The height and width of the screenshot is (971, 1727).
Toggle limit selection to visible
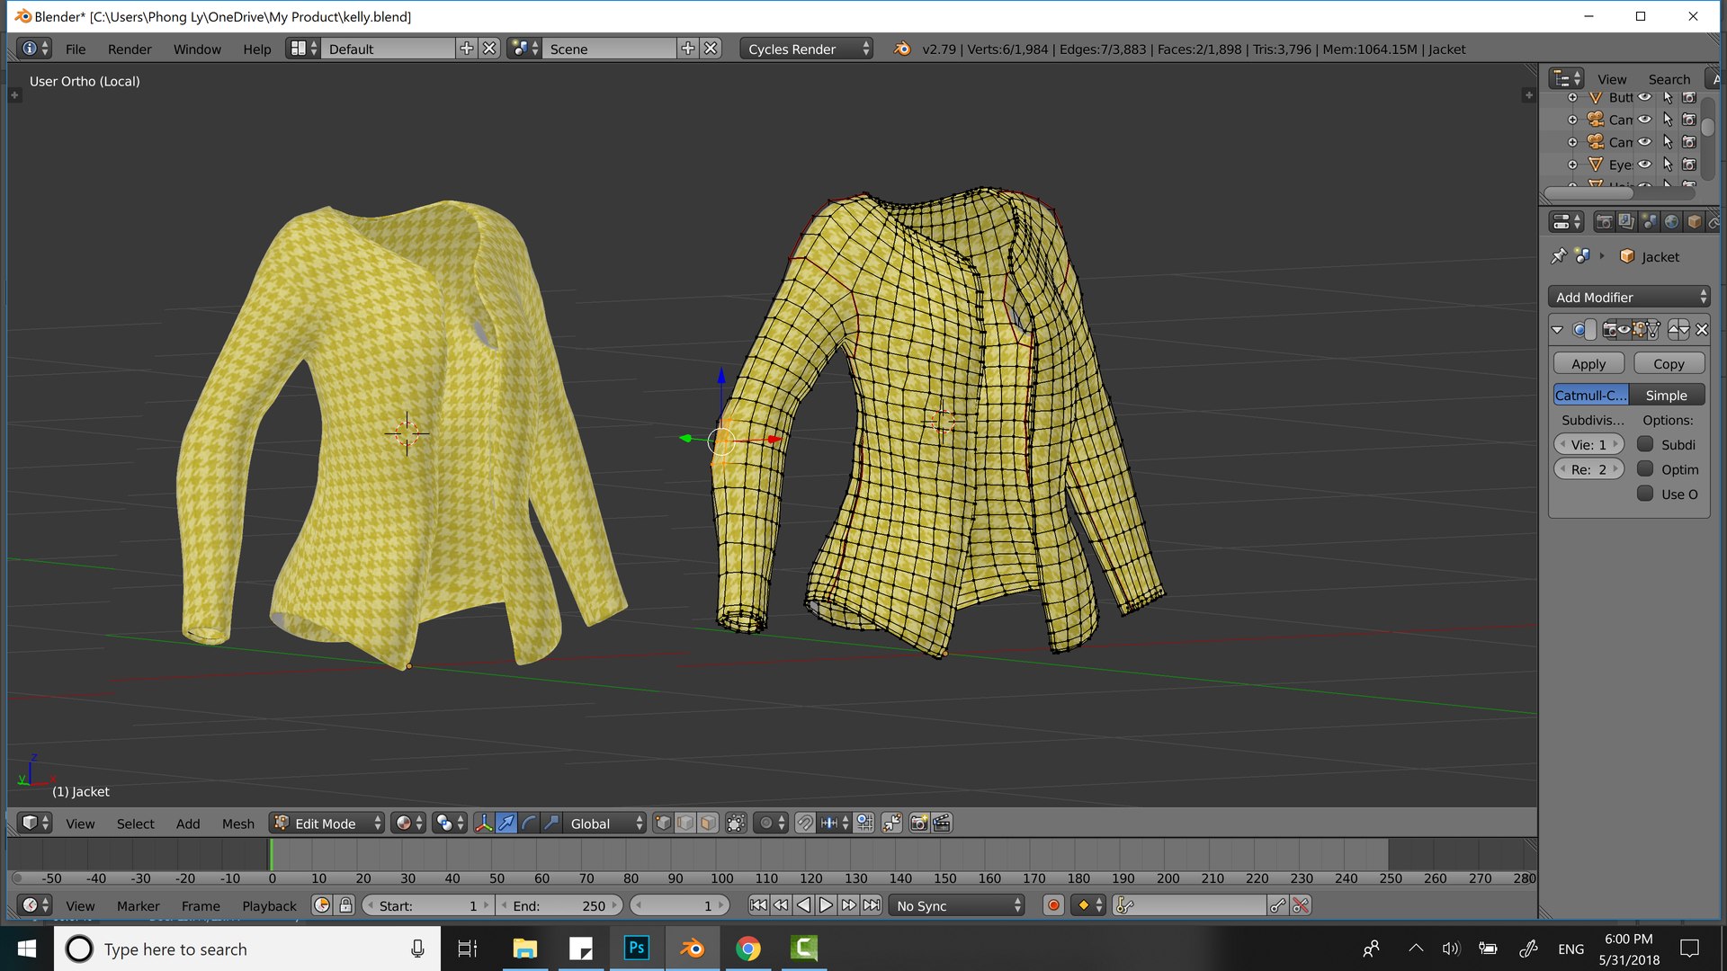click(736, 824)
